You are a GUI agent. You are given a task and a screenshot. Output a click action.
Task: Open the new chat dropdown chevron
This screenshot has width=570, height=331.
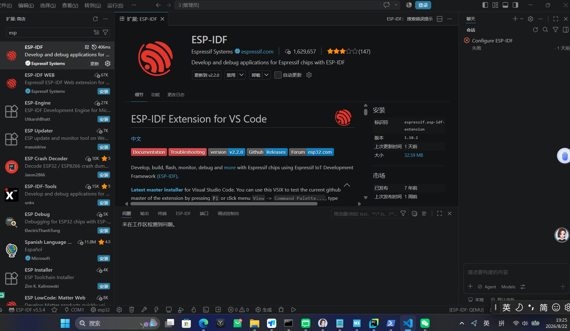tap(522, 19)
